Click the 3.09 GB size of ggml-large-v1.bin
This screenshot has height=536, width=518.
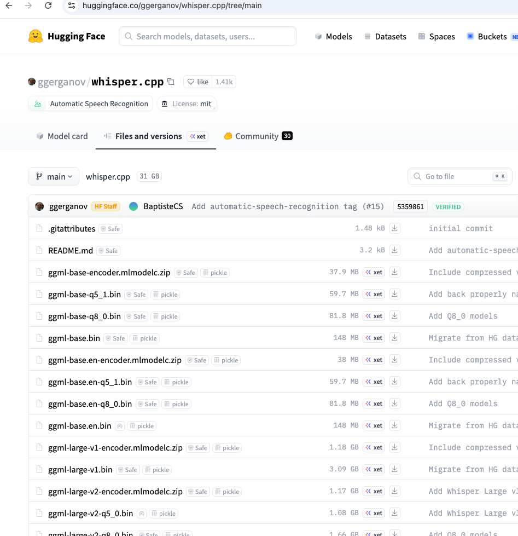pyautogui.click(x=344, y=469)
